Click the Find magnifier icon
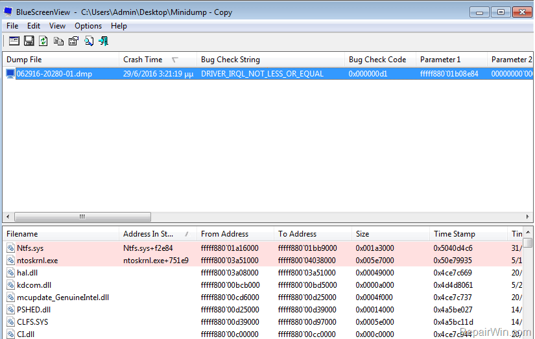 pos(89,41)
